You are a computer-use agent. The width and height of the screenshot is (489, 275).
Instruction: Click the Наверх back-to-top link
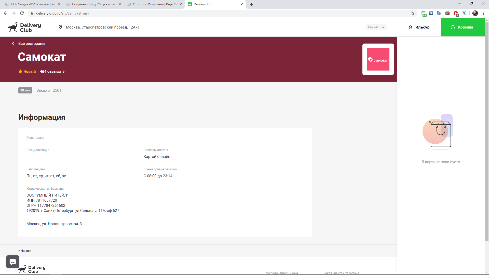click(25, 251)
